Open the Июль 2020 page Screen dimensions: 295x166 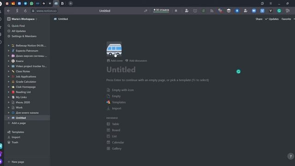tap(23, 102)
